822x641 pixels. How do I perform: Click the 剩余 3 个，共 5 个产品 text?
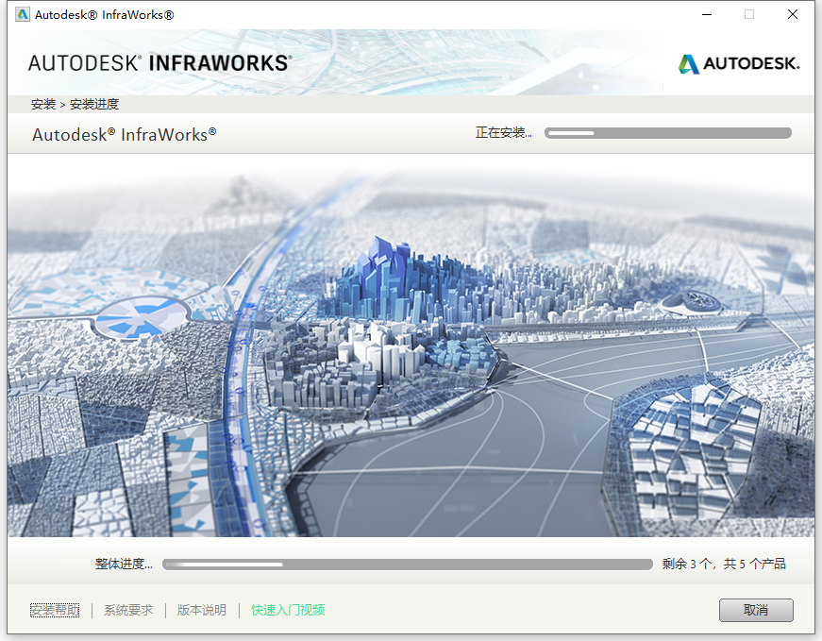[724, 564]
